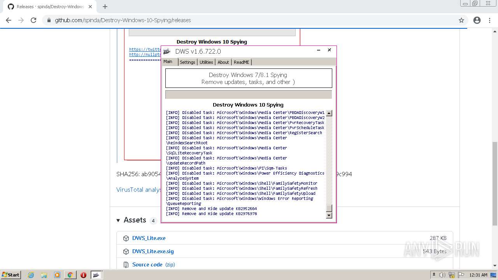The height and width of the screenshot is (280, 498).
Task: Click log line for Shell\FamilySafetyMonitor task
Action: pyautogui.click(x=242, y=184)
